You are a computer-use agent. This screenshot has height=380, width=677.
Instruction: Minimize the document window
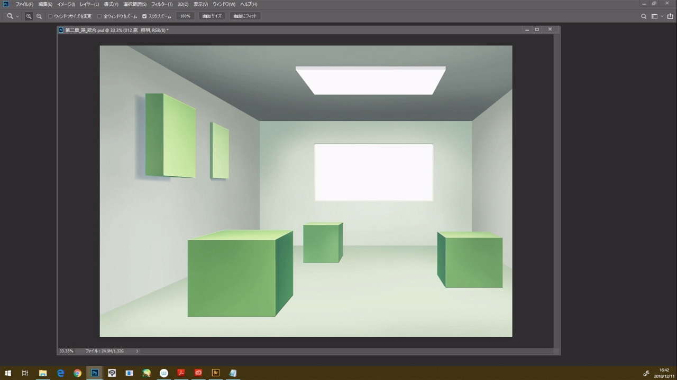click(527, 30)
